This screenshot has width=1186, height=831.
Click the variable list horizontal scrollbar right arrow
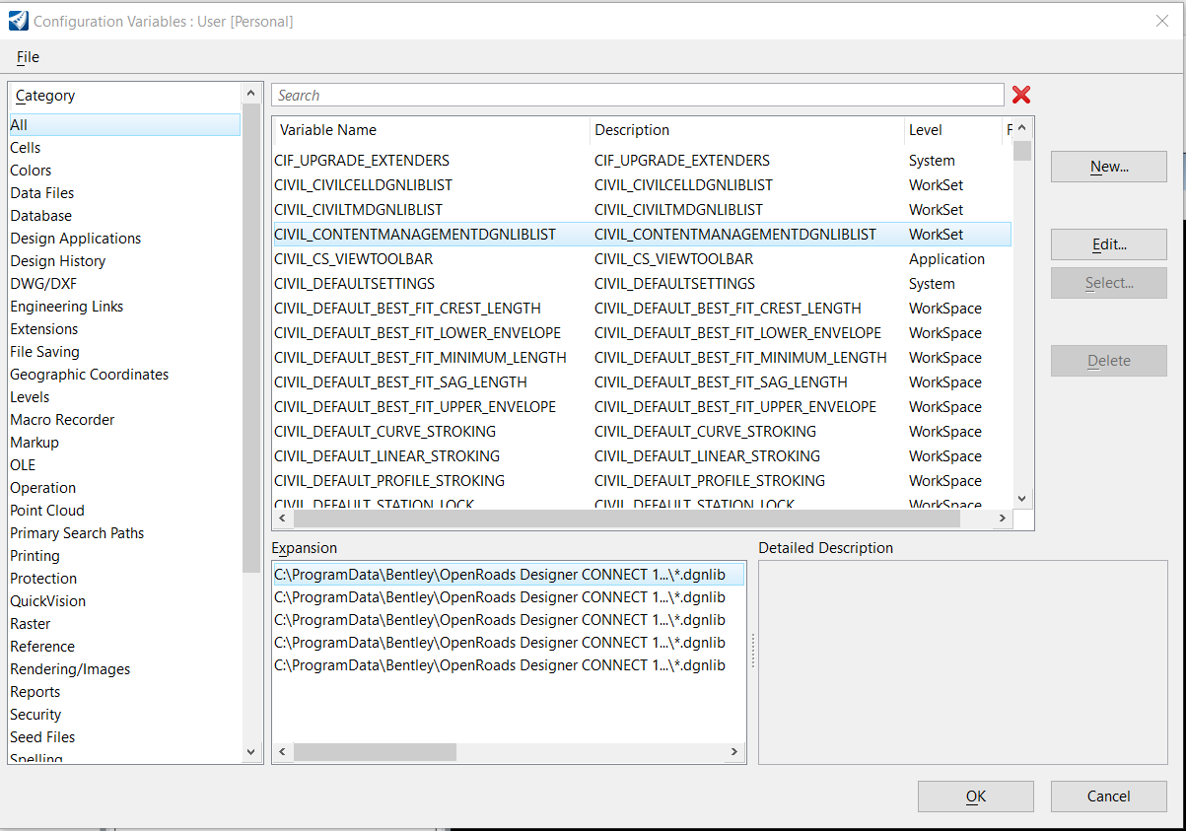pyautogui.click(x=1003, y=519)
